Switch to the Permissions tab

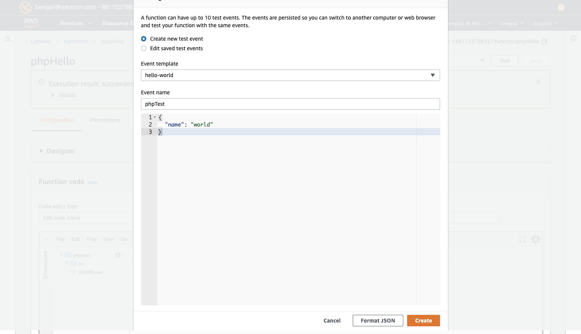coord(105,120)
